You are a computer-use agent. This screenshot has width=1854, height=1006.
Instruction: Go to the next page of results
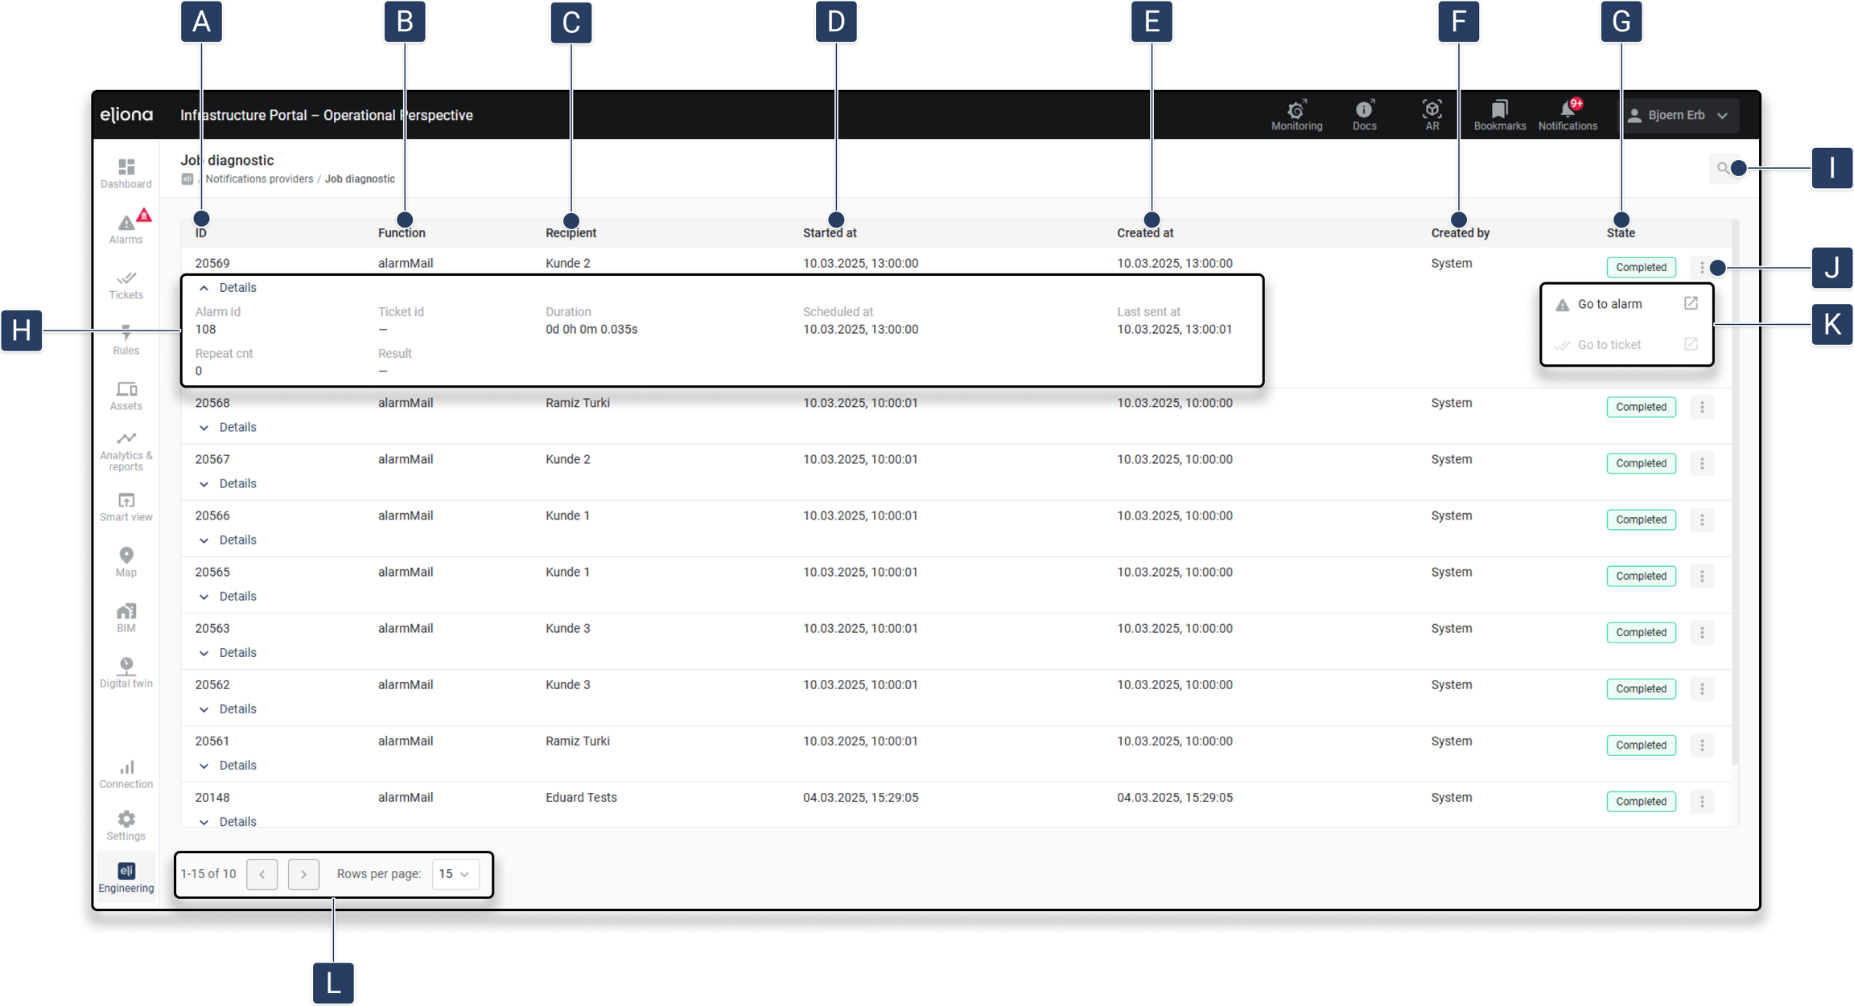(303, 874)
